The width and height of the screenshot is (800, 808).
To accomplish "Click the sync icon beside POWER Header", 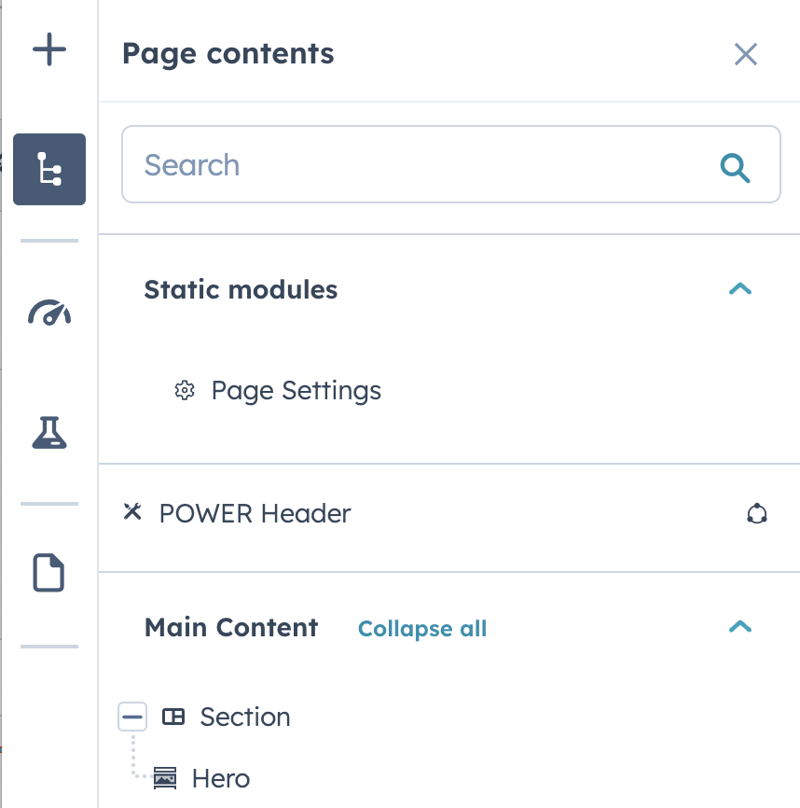I will [x=757, y=513].
